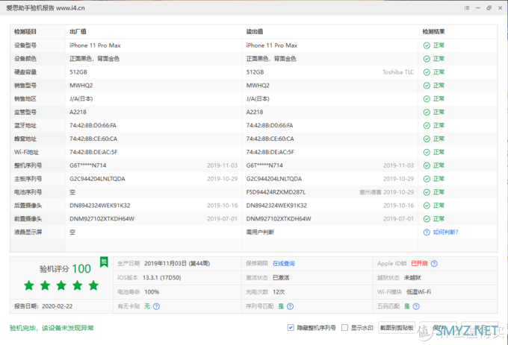
Task: Select read Wi-Fi address 74:42:8B:DE:AC:5F
Action: (x=270, y=152)
